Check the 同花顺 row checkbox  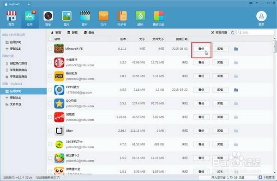50,117
